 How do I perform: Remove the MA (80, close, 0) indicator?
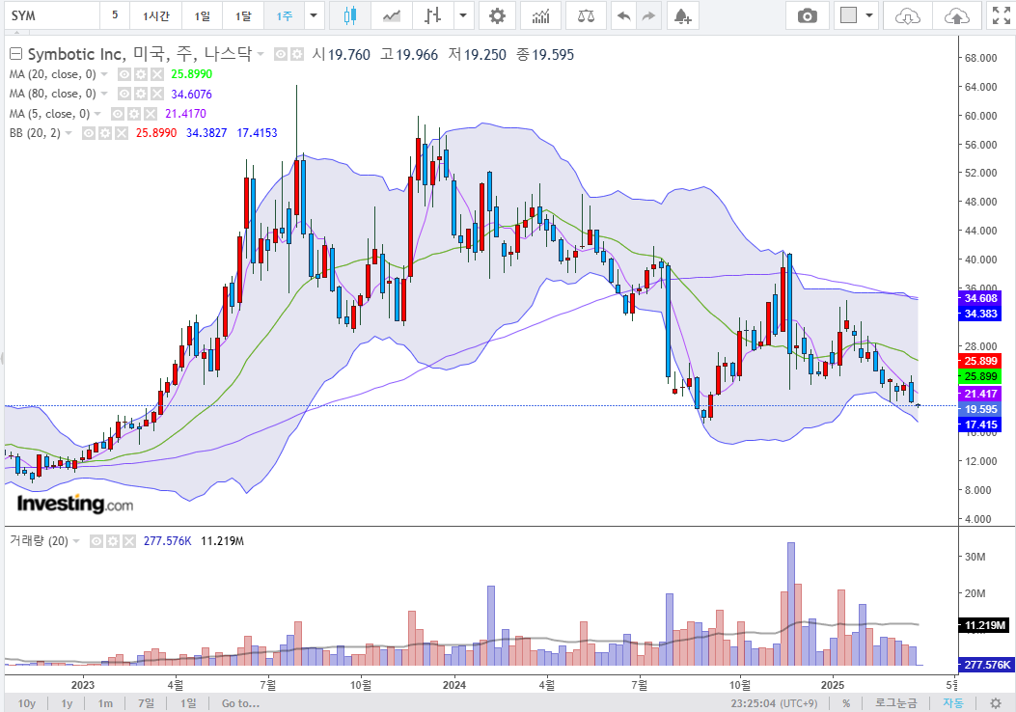157,94
